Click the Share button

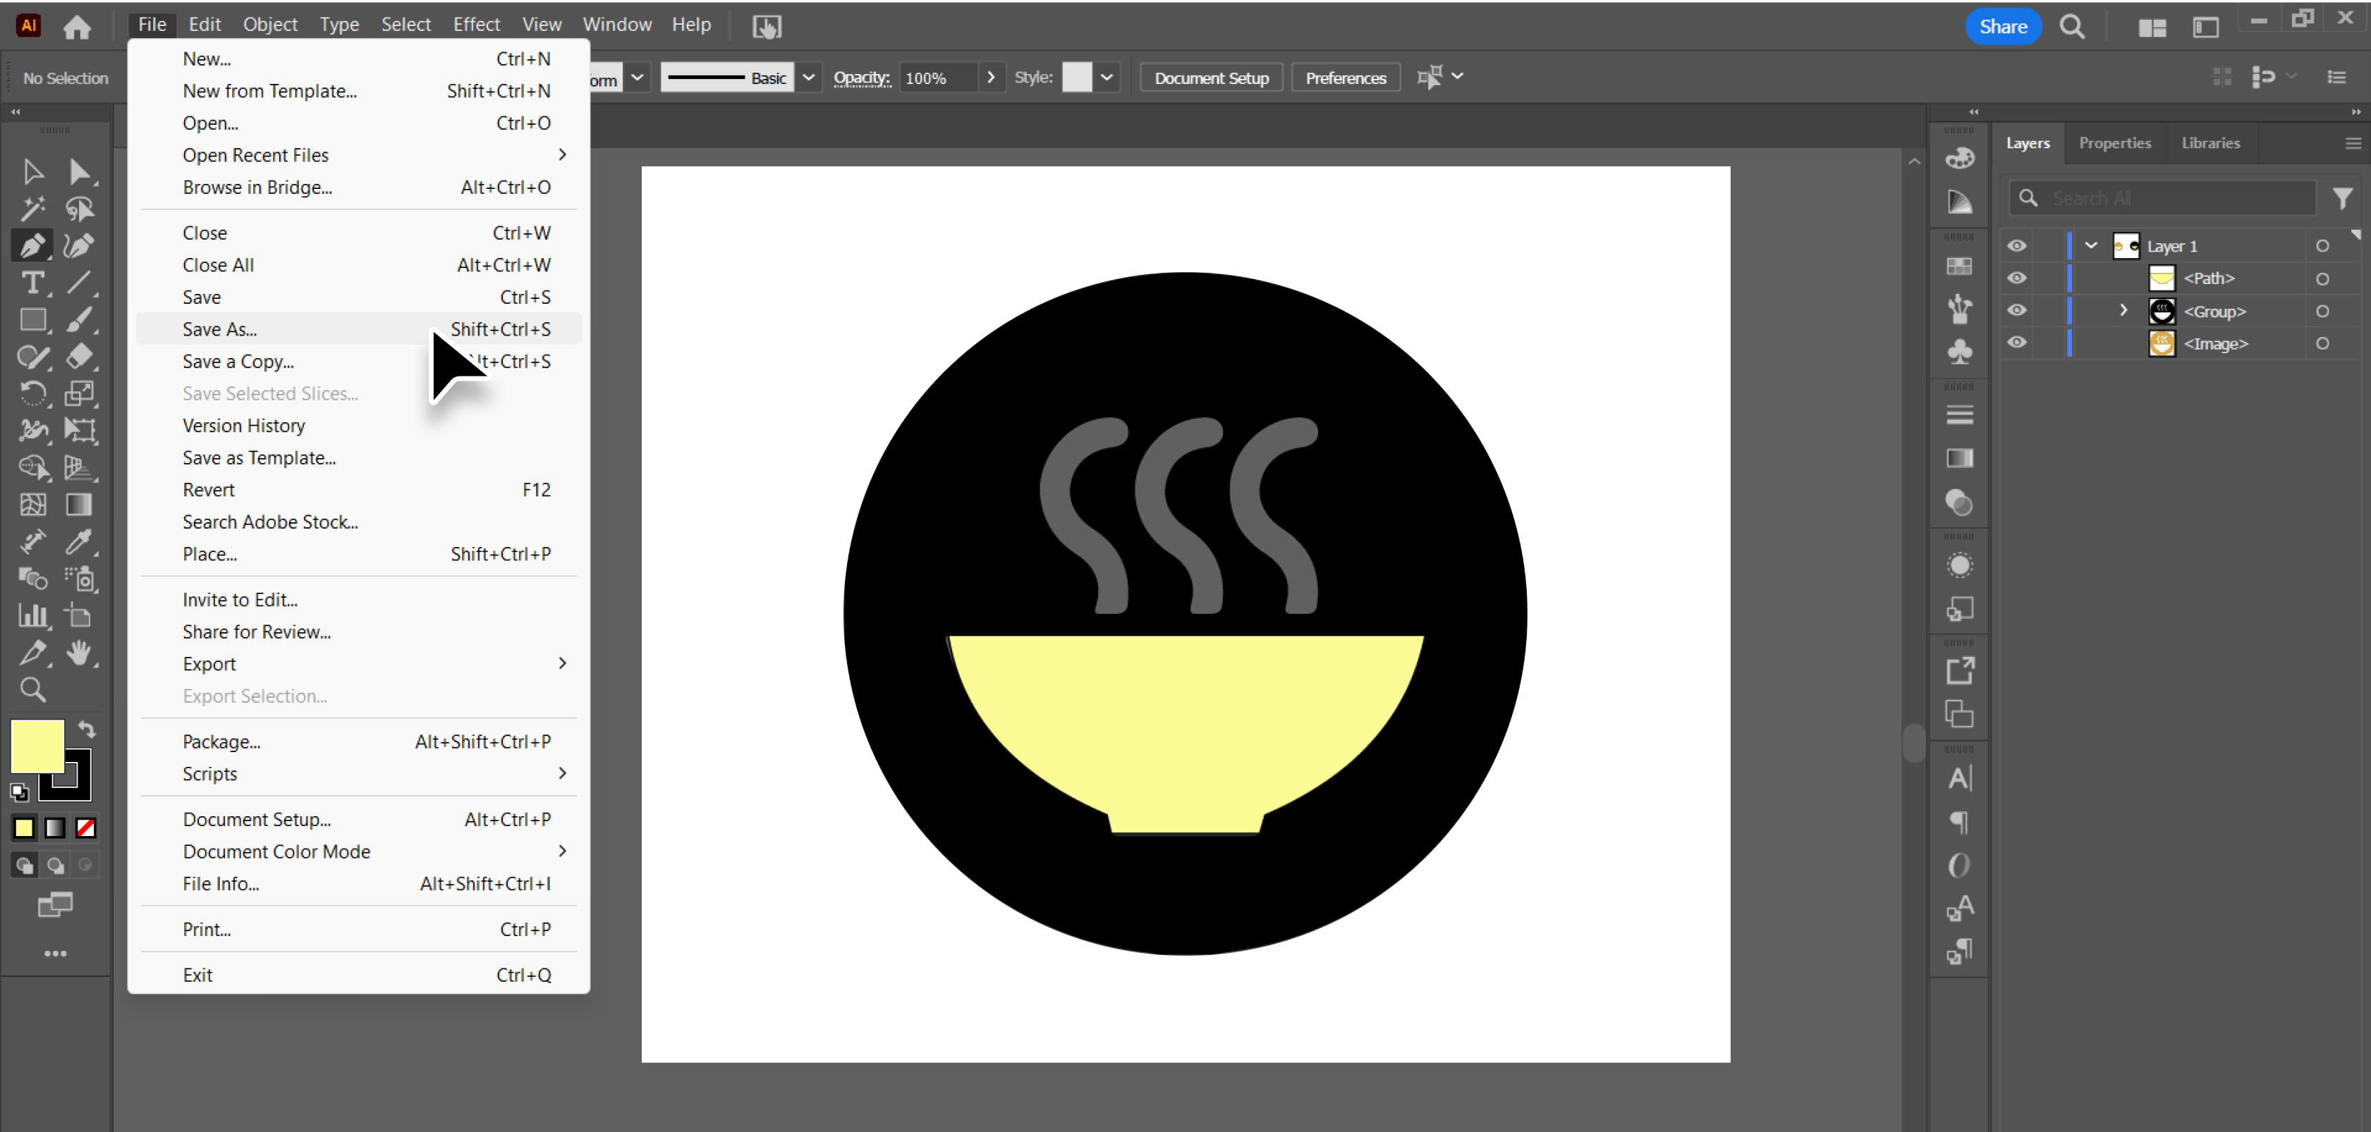tap(2003, 26)
